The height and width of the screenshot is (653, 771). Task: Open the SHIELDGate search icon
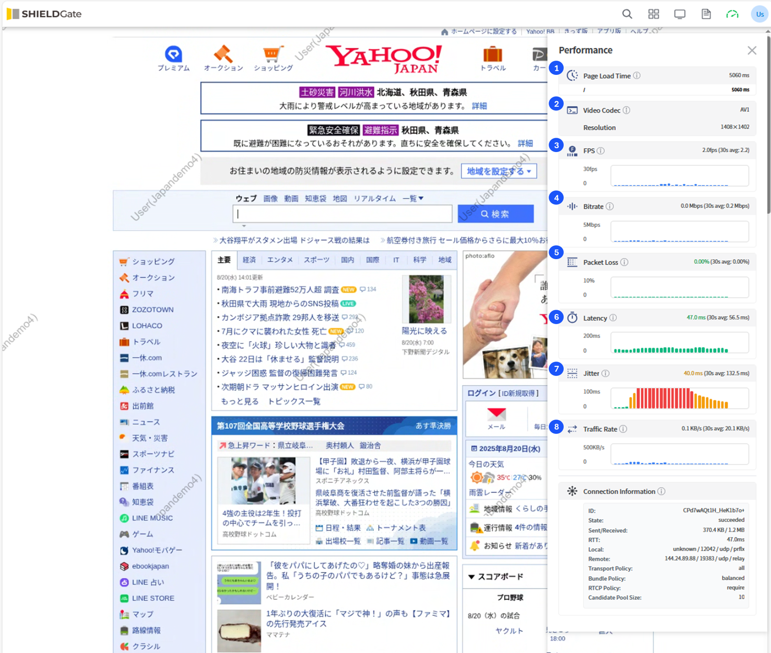click(x=627, y=14)
